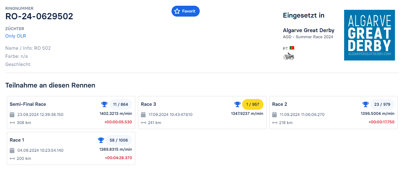Click the star icon in the Favorit button
The height and width of the screenshot is (171, 416).
177,11
